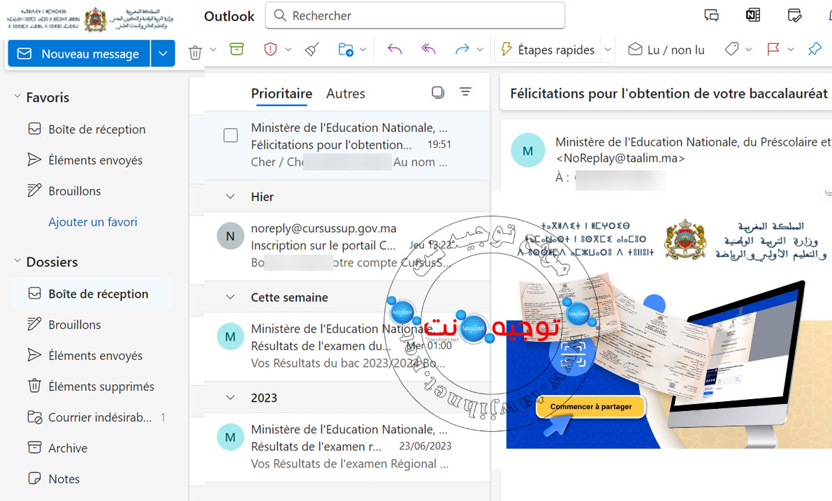Screen dimensions: 832x501
Task: Click the red Flag icon
Action: pos(773,50)
